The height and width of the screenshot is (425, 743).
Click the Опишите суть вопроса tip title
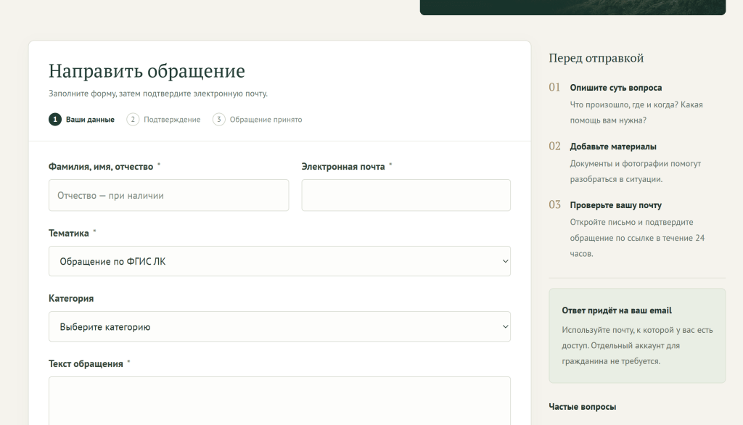coord(616,88)
